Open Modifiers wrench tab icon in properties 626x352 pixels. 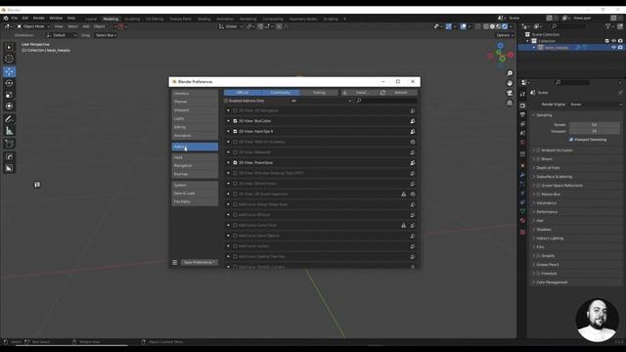coord(522,175)
